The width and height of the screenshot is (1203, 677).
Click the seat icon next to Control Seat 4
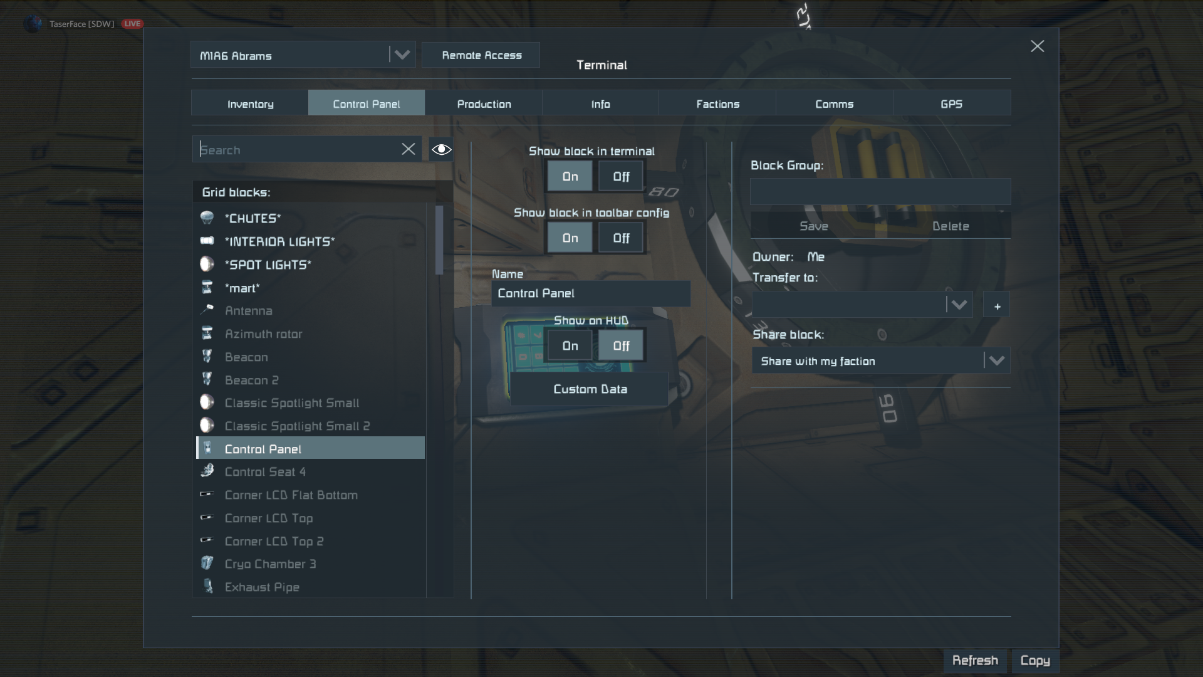207,471
